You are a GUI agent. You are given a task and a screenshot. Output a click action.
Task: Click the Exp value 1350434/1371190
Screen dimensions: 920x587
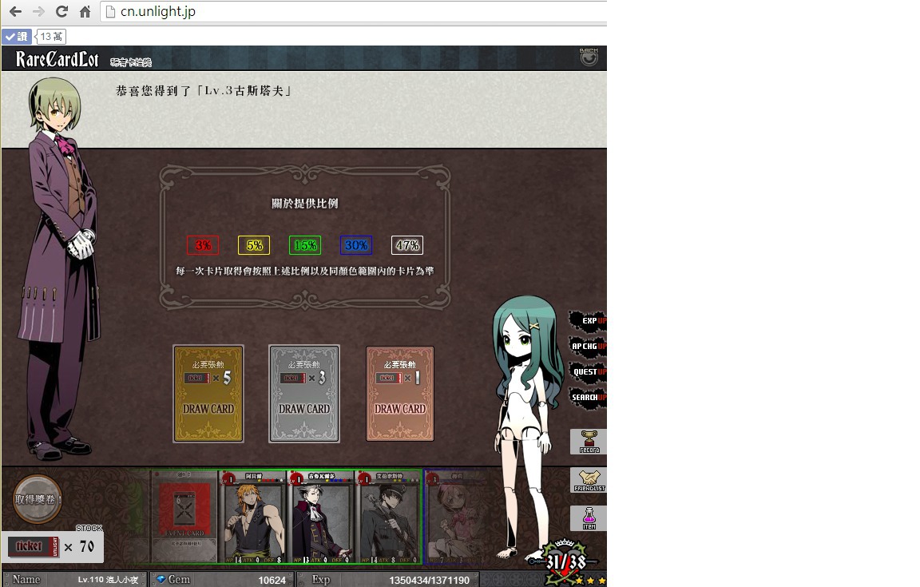[x=429, y=580]
